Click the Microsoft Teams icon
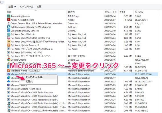 pos(9,85)
